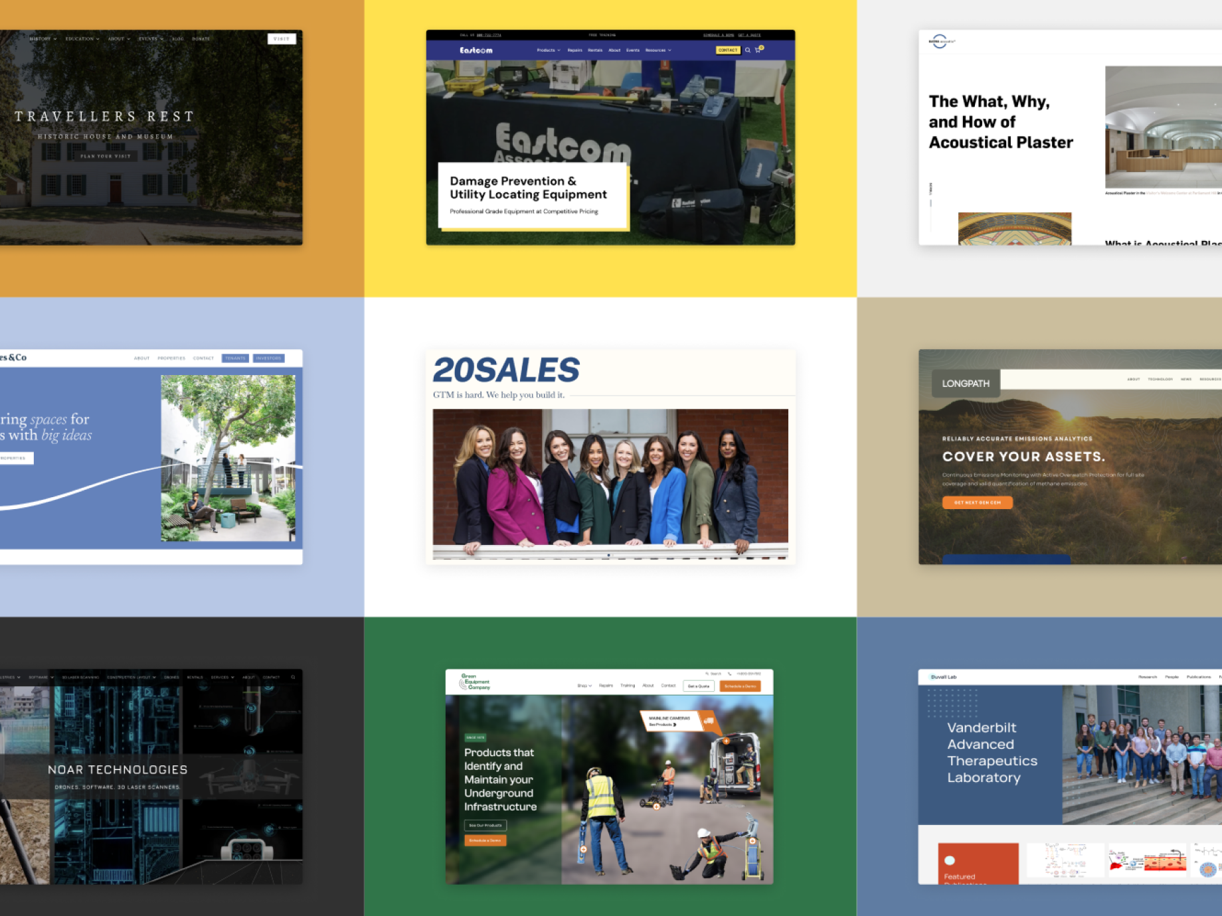Screen dimensions: 1222x916
Task: Click the phone icon next to Green Equipment's number
Action: point(729,674)
